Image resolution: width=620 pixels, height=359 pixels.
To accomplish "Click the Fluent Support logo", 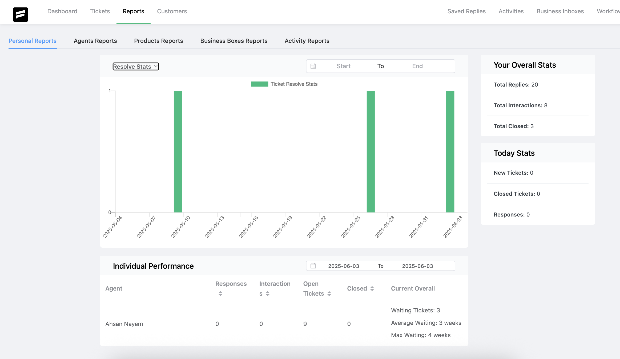I will point(21,15).
